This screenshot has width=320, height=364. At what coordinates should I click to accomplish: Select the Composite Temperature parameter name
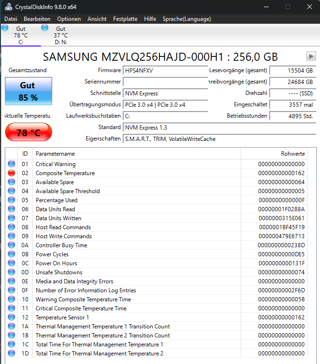pyautogui.click(x=65, y=173)
